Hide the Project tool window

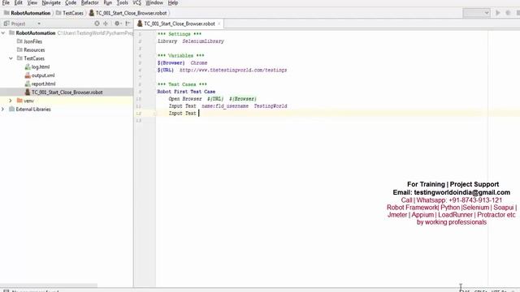click(x=128, y=24)
